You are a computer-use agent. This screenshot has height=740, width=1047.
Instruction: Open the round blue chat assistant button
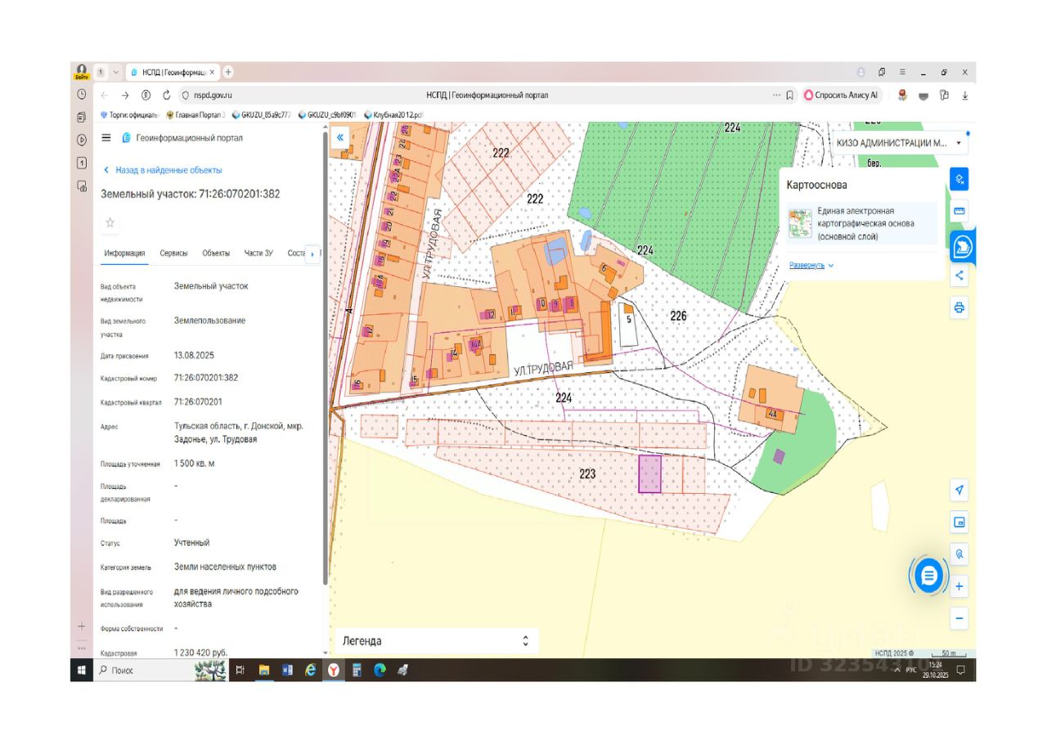(928, 576)
